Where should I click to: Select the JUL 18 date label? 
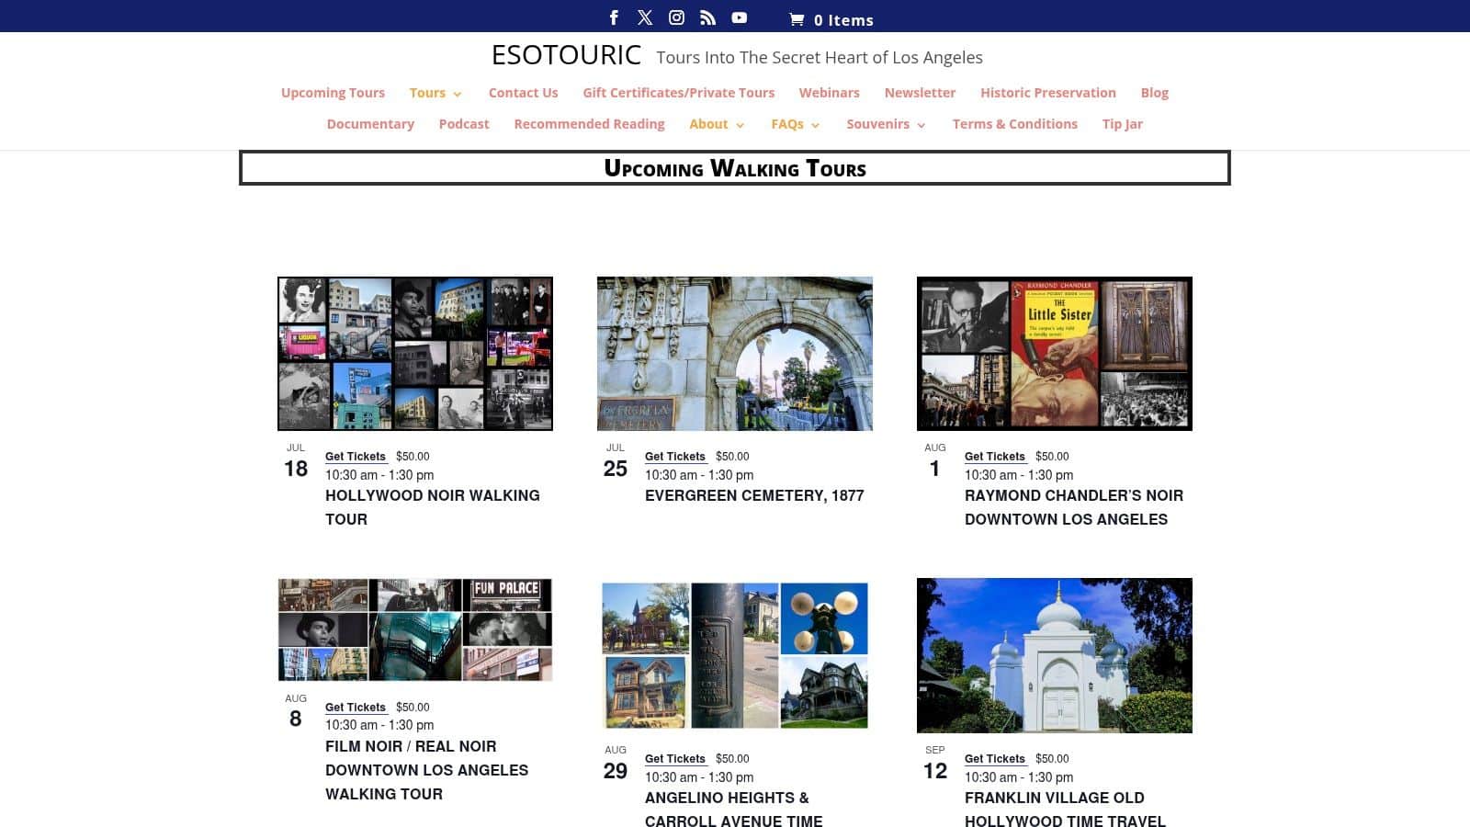coord(296,460)
